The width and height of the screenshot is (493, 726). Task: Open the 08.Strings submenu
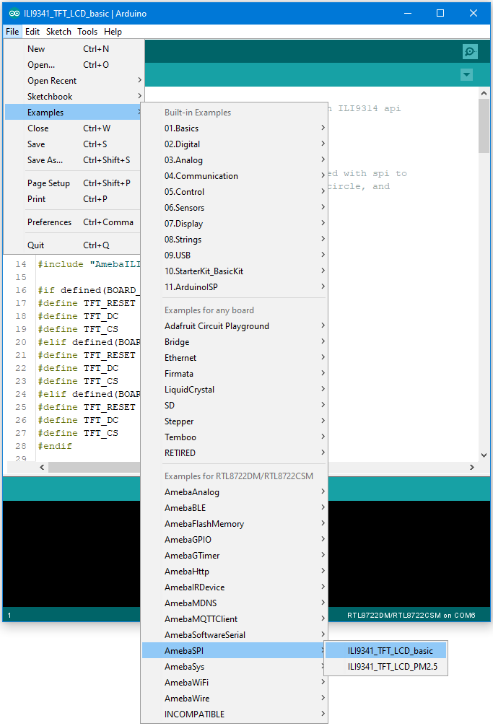(235, 240)
